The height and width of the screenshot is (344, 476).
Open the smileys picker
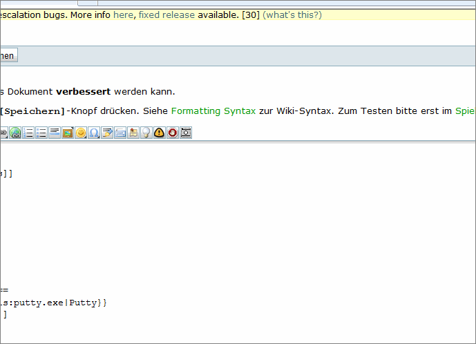[x=81, y=133]
